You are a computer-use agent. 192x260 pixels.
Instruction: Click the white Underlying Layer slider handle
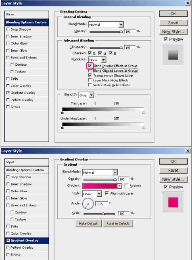(144, 128)
